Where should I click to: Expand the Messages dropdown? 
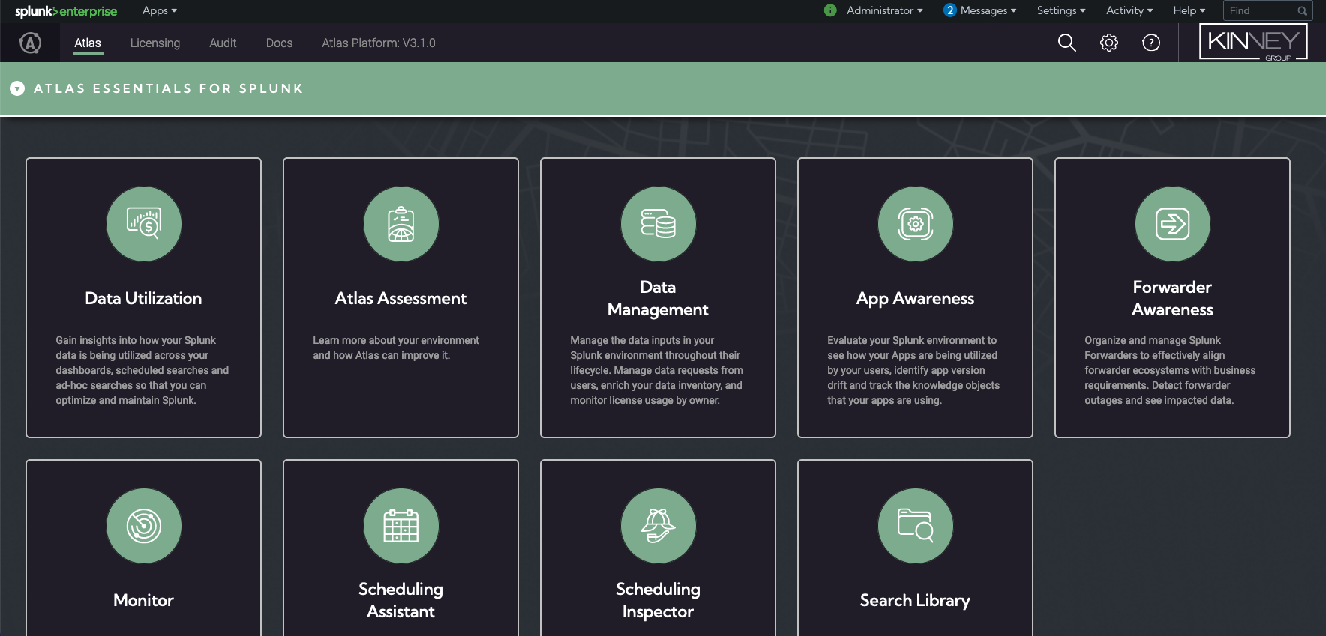988,10
